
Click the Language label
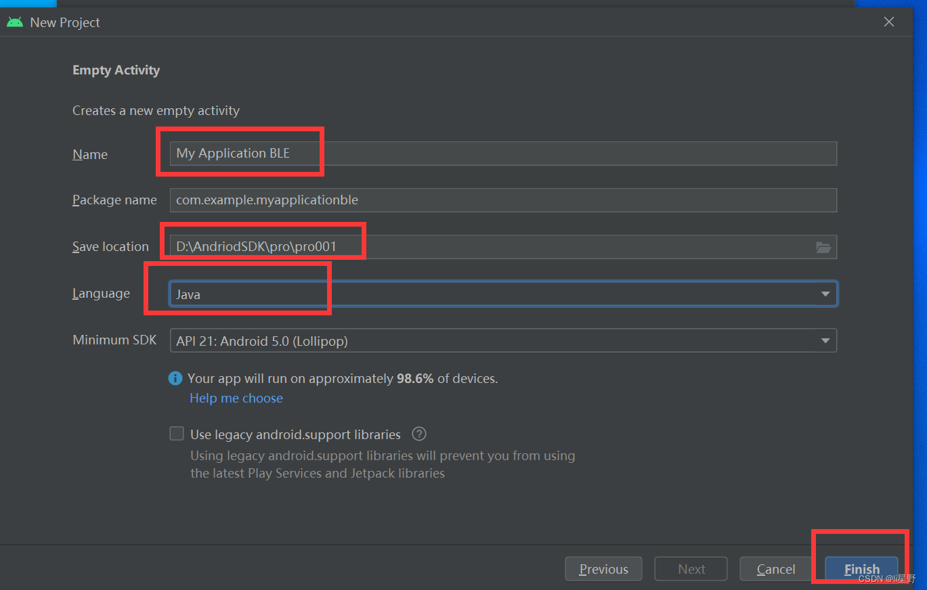click(x=101, y=294)
